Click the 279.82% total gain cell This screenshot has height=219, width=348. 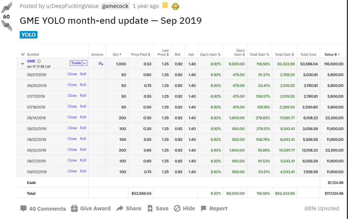click(263, 118)
